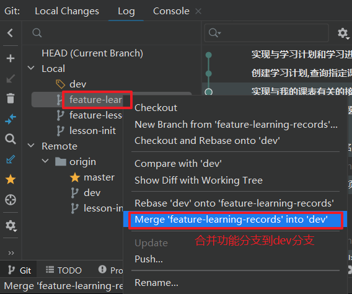Click the topmost commit graph node
Viewport: 352px width, 294px height.
(x=209, y=55)
